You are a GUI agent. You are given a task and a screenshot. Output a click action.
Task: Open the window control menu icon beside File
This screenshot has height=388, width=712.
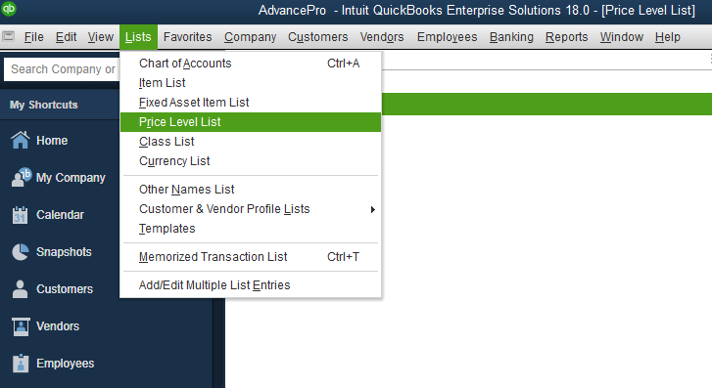click(x=8, y=37)
